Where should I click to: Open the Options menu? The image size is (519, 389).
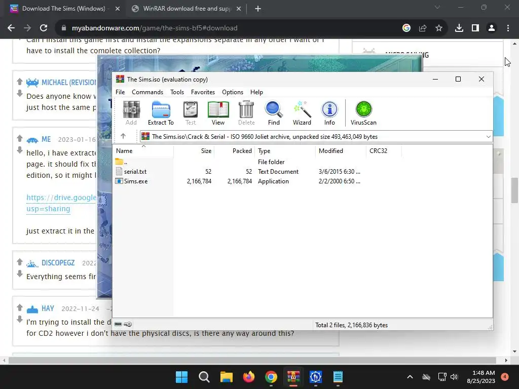click(232, 92)
